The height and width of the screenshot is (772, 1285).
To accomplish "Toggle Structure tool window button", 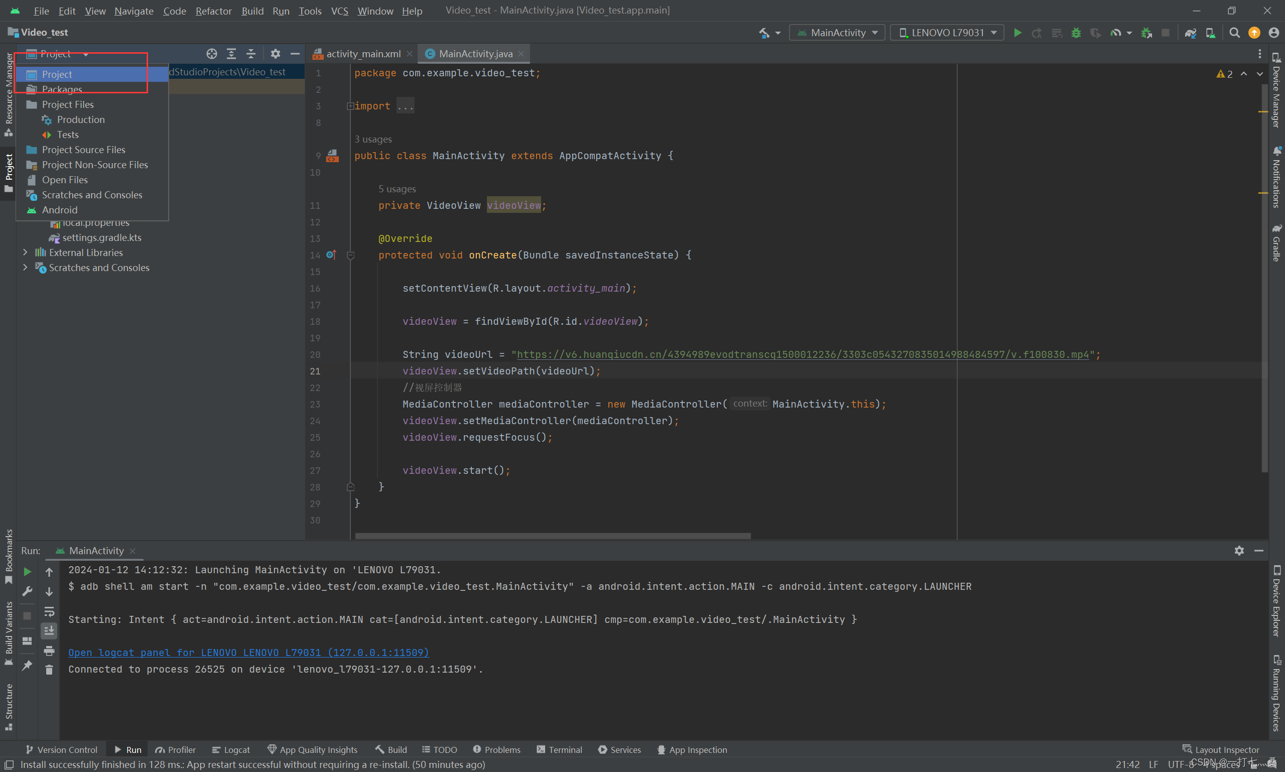I will tap(9, 707).
